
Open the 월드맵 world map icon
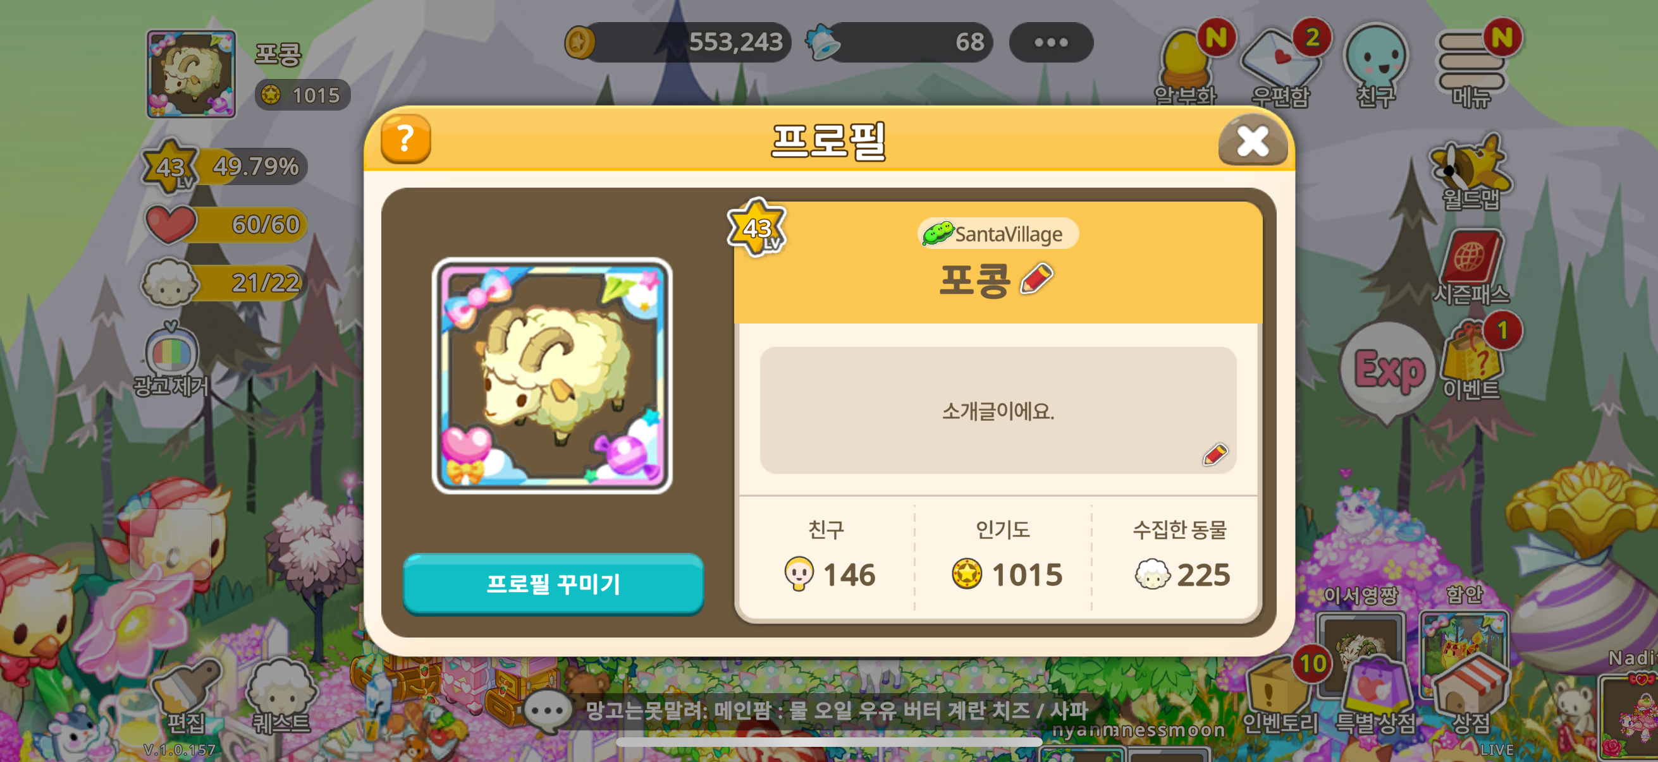pyautogui.click(x=1470, y=172)
